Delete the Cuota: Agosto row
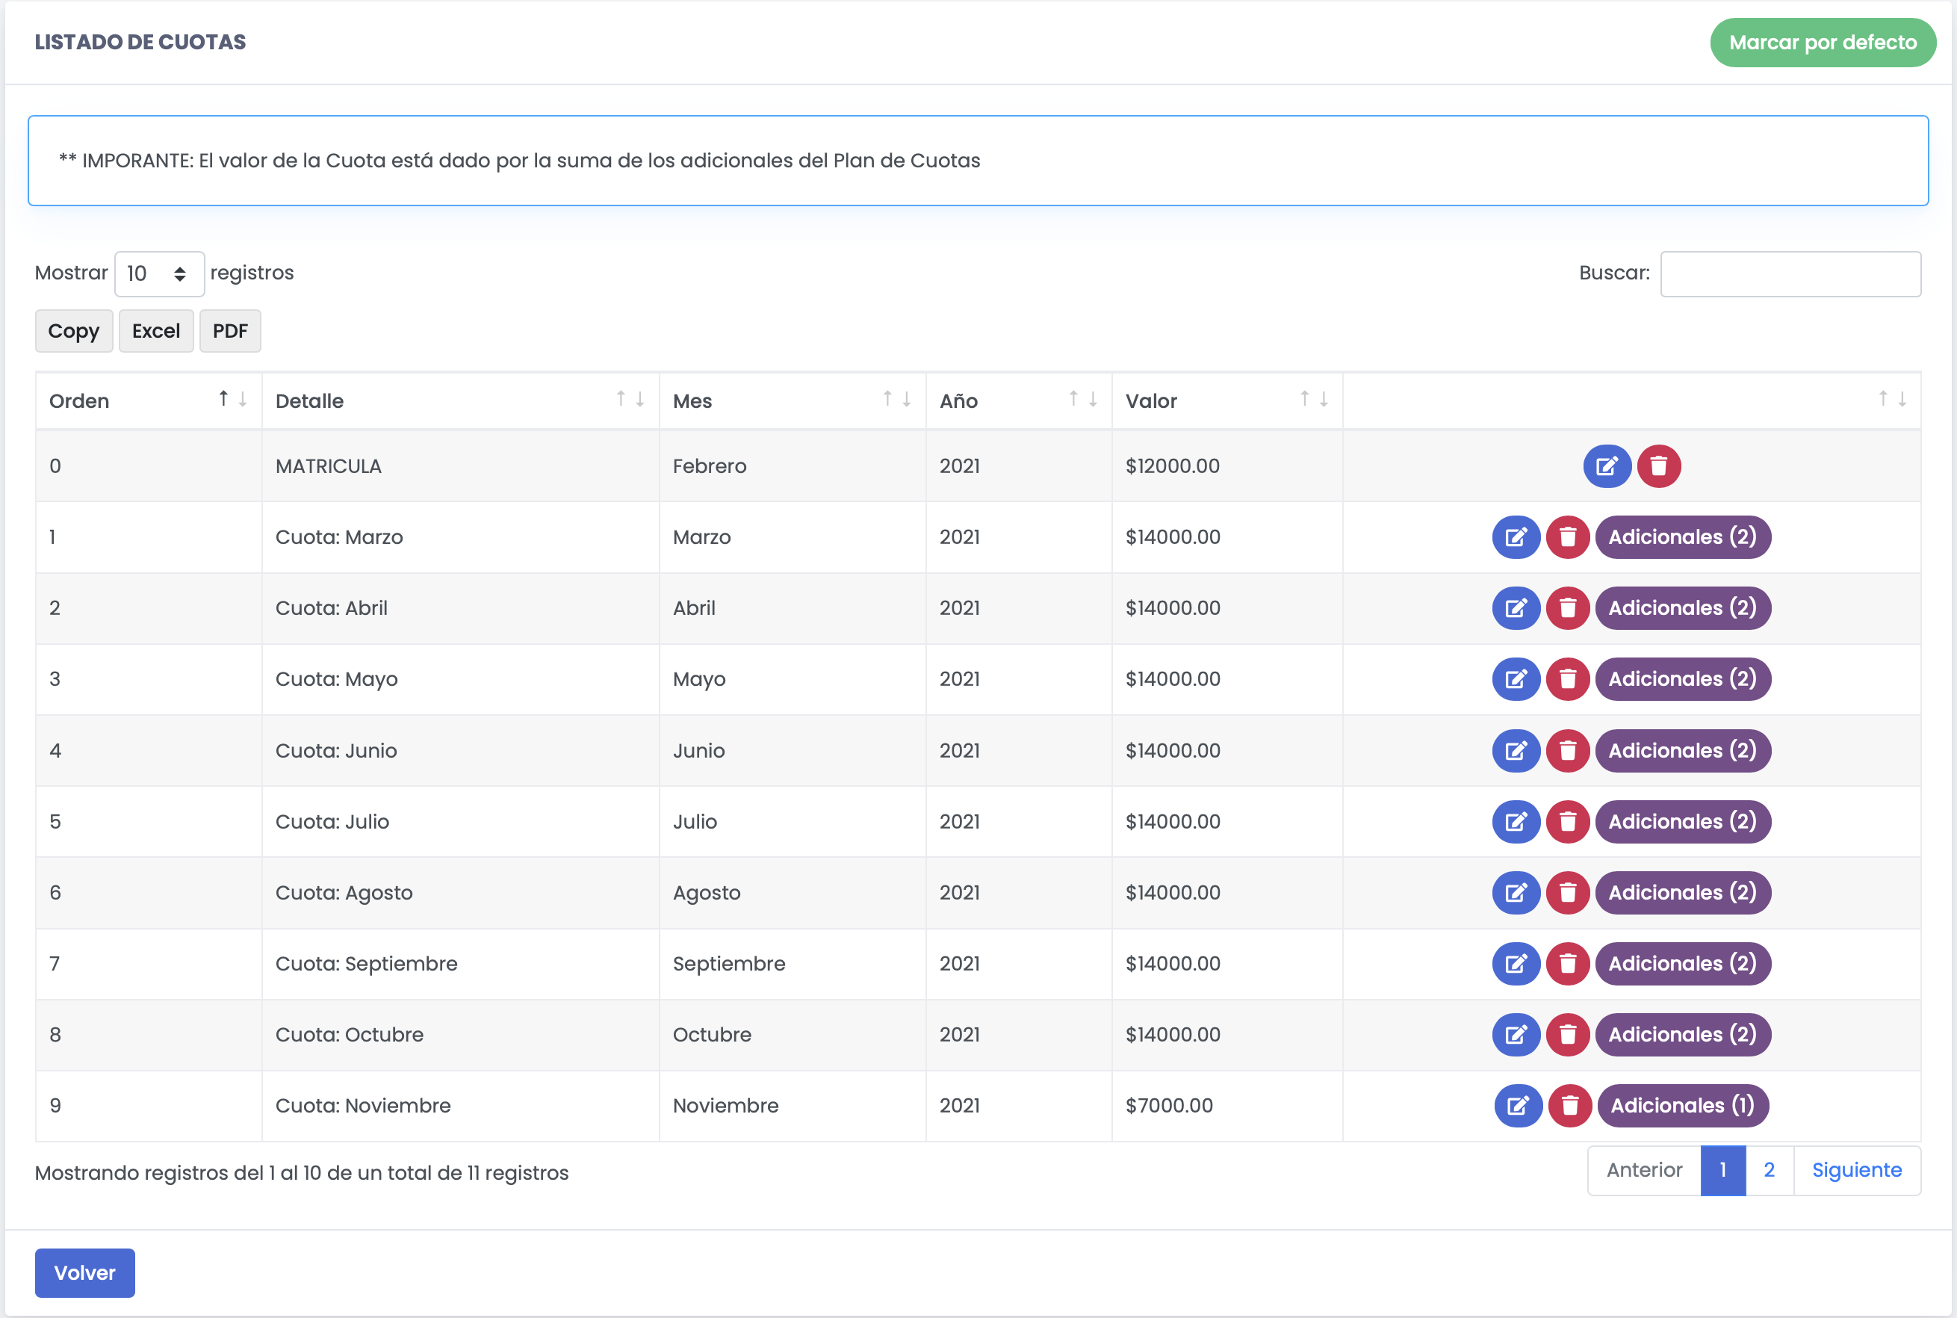1957x1318 pixels. [1568, 893]
